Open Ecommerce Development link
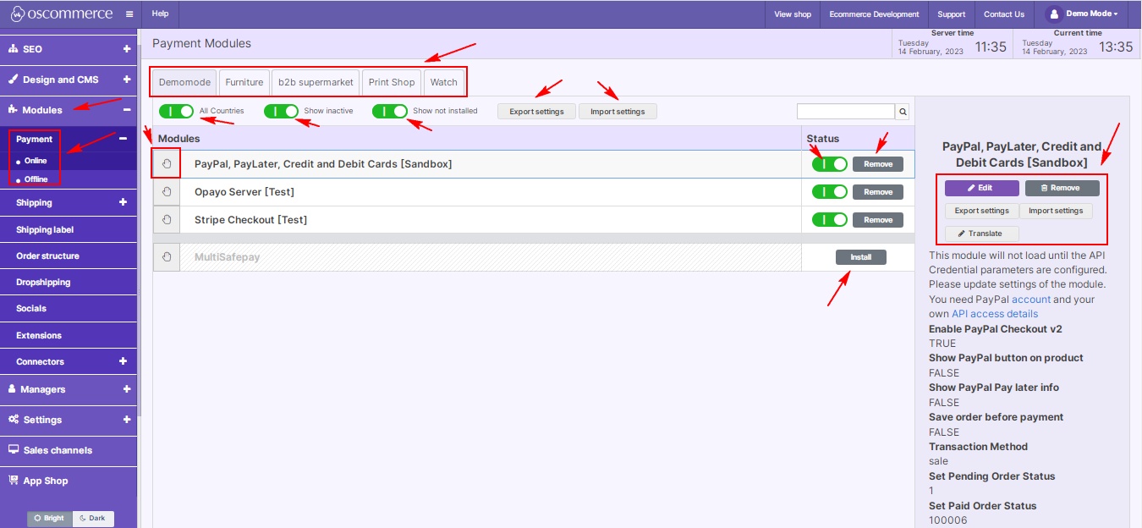The height and width of the screenshot is (528, 1142). [874, 14]
